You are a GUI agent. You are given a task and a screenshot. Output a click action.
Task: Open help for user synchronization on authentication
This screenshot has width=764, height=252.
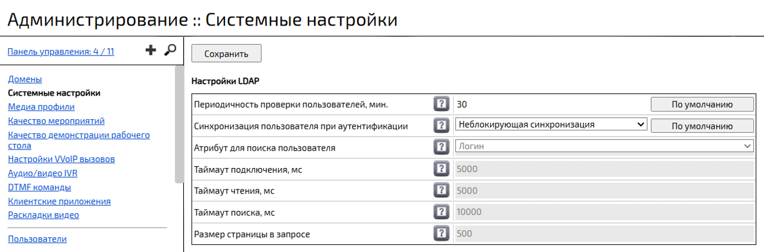[x=440, y=126]
